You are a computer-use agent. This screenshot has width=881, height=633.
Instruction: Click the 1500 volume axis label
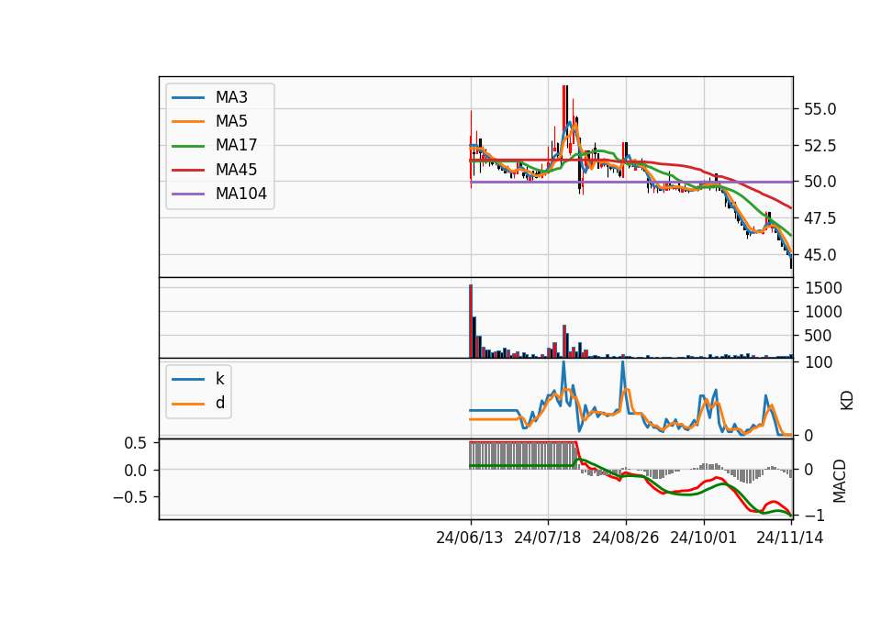823,288
